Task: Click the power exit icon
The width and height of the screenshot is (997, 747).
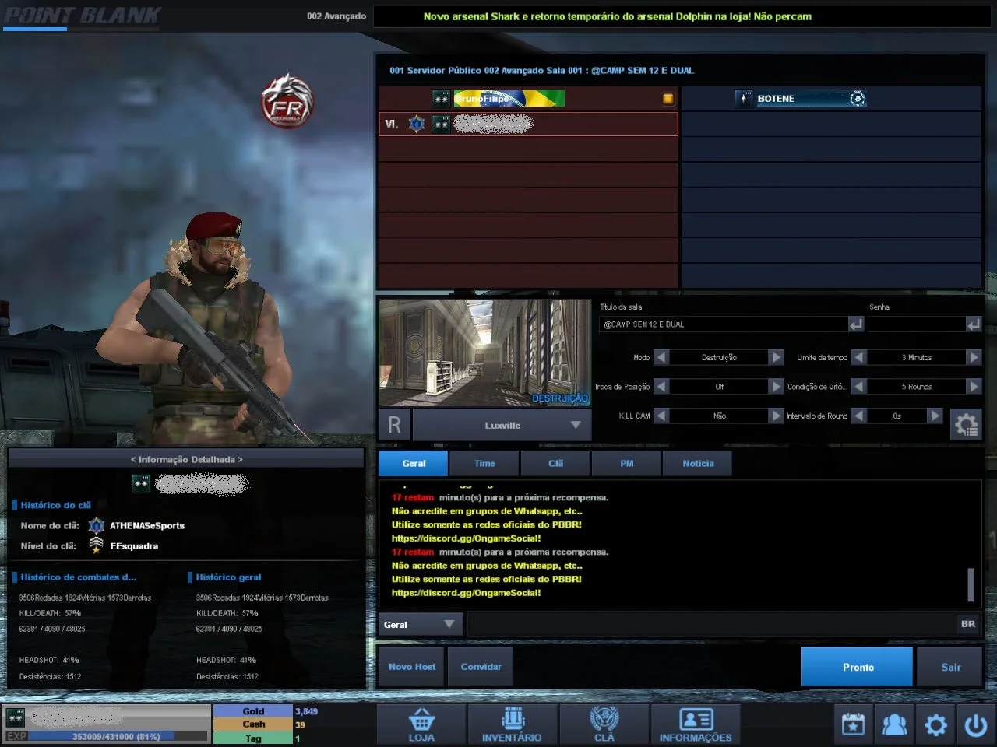Action: (x=976, y=725)
